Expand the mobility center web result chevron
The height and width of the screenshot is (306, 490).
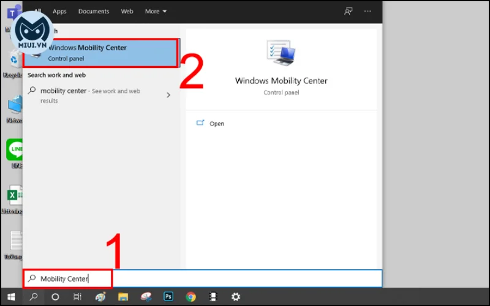[x=168, y=95]
